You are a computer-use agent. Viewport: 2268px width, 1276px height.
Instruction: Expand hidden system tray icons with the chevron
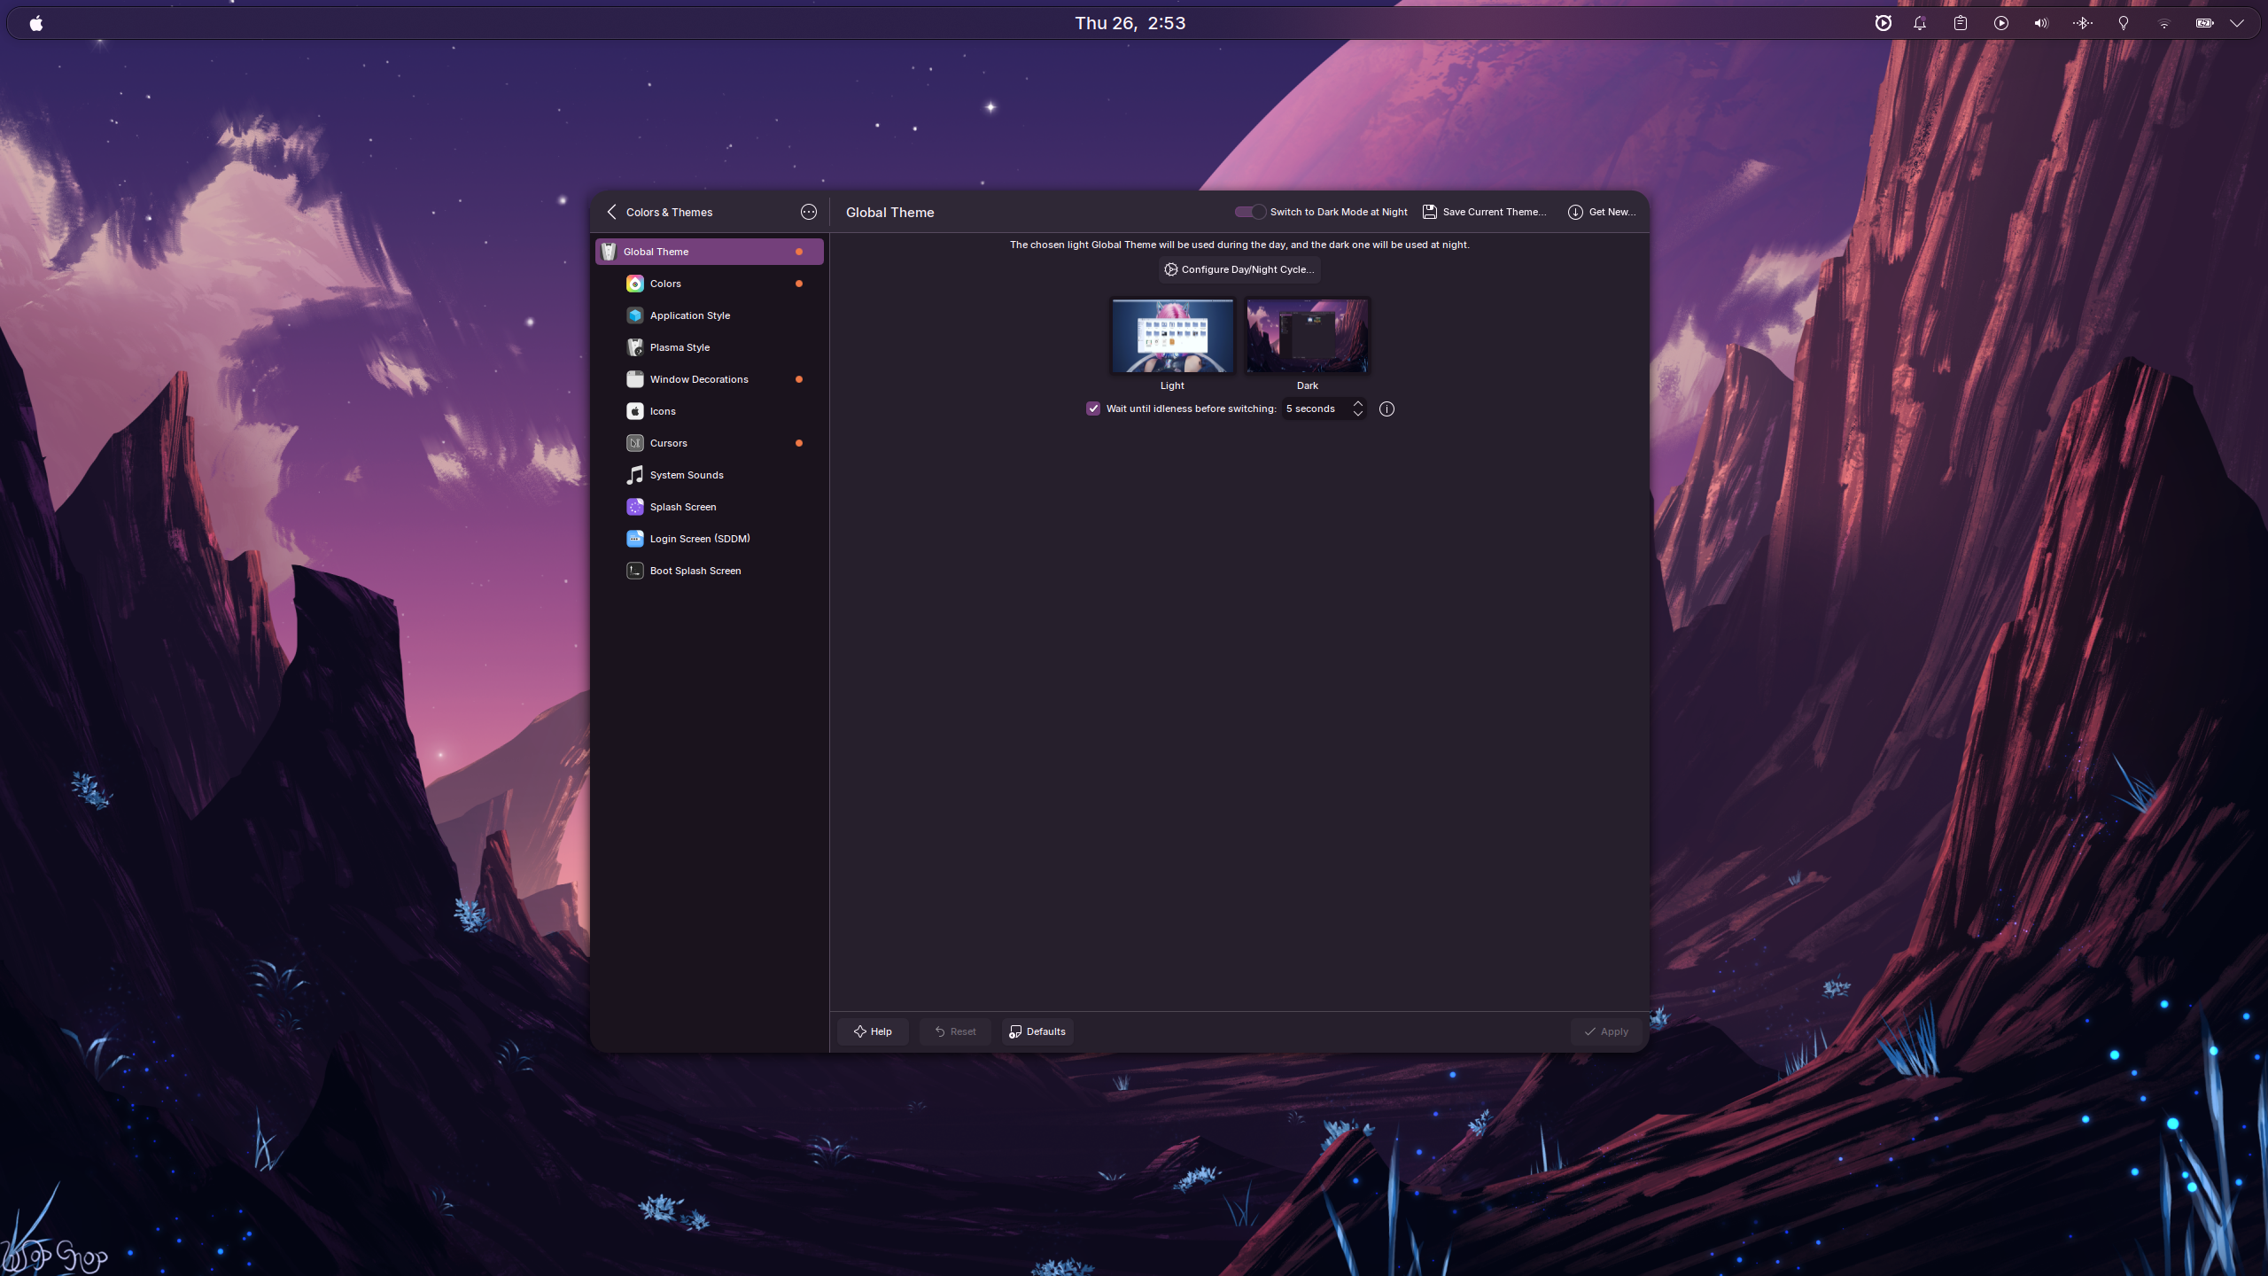[2239, 22]
